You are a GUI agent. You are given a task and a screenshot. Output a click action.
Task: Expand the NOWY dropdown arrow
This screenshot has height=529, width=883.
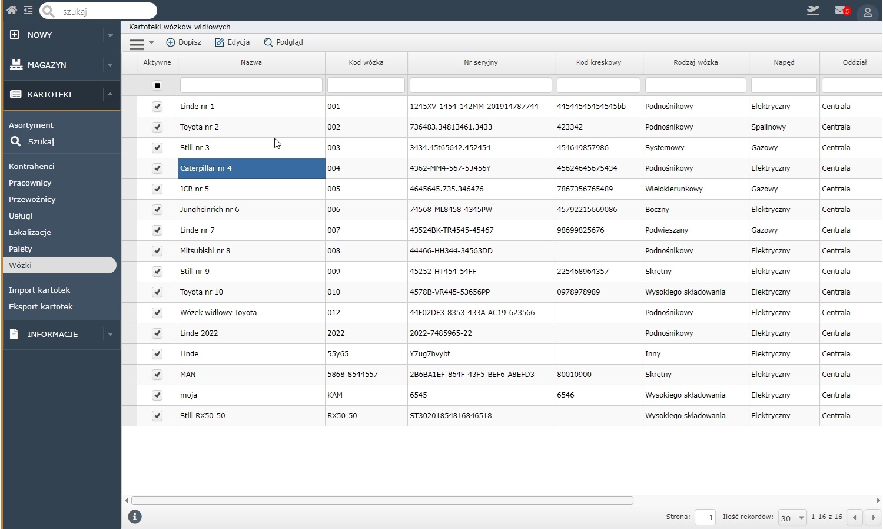pos(110,35)
